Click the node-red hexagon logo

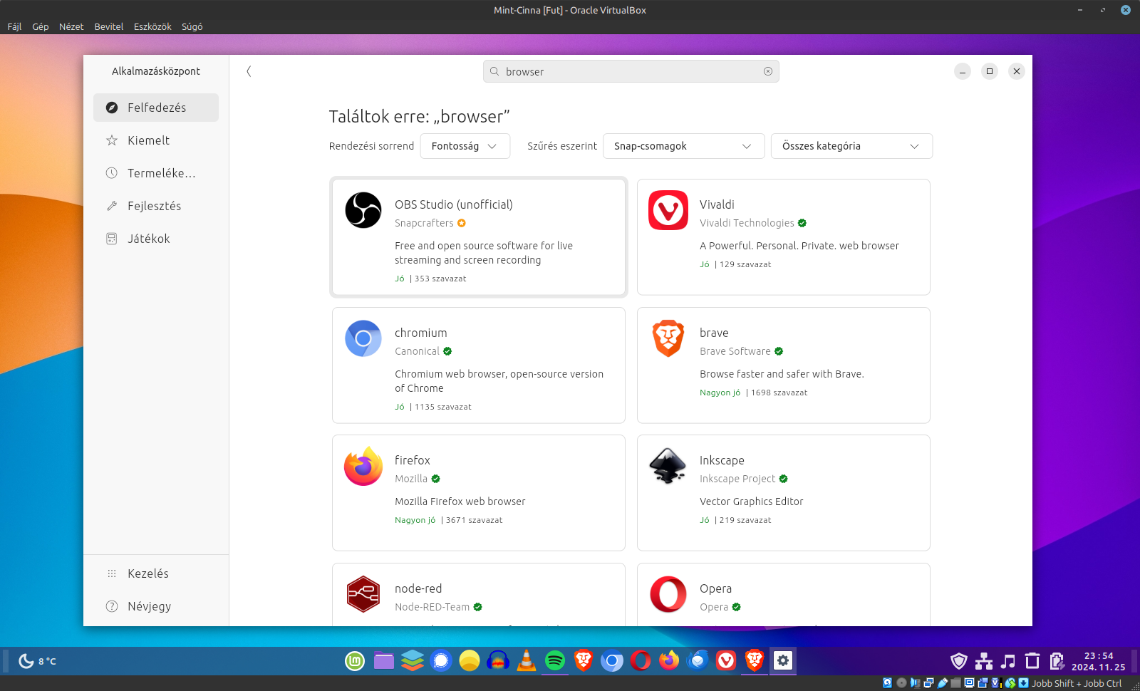point(363,594)
